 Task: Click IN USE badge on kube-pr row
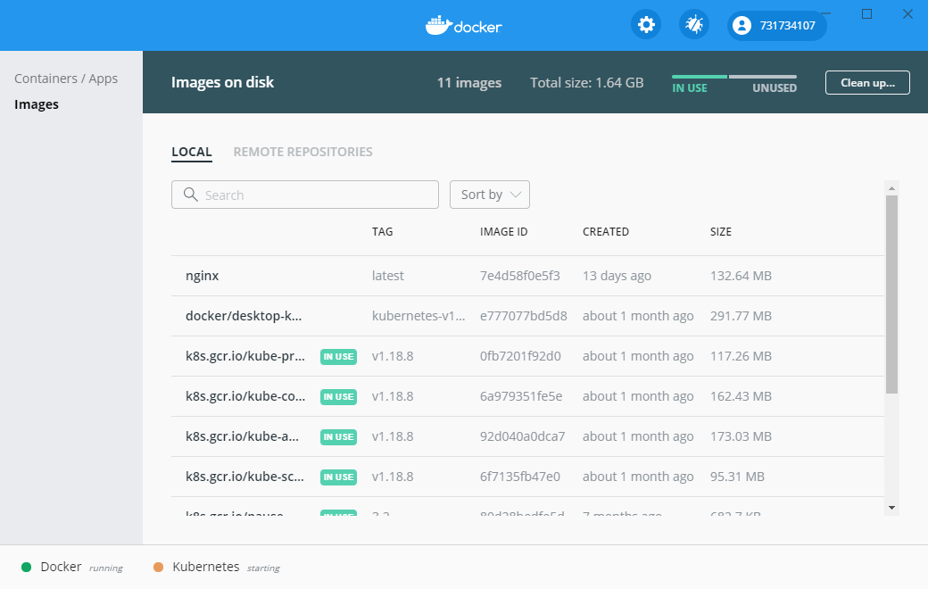click(338, 356)
